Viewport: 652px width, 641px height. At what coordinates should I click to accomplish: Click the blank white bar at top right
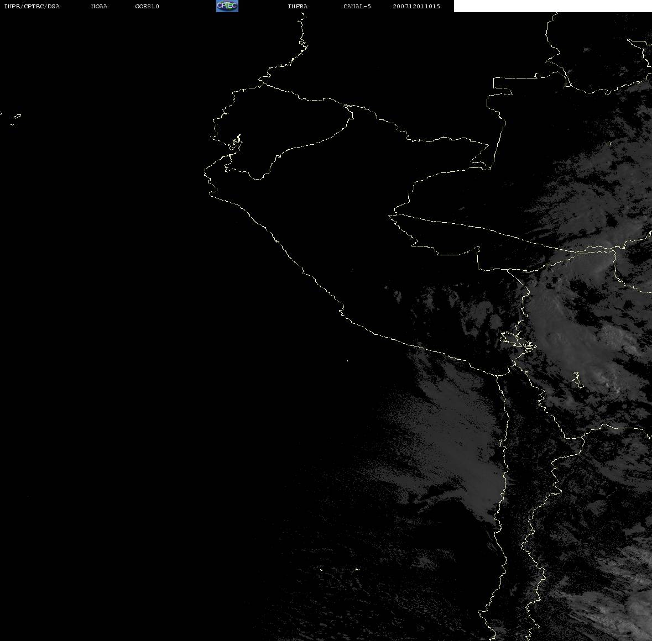pos(552,6)
